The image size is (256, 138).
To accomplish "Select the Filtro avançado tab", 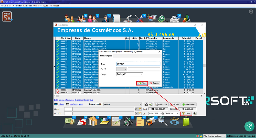I will point(106,56).
